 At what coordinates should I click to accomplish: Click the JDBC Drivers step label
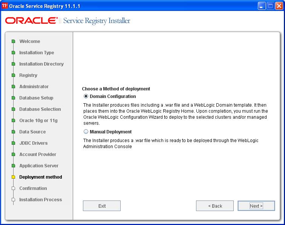tap(34, 143)
